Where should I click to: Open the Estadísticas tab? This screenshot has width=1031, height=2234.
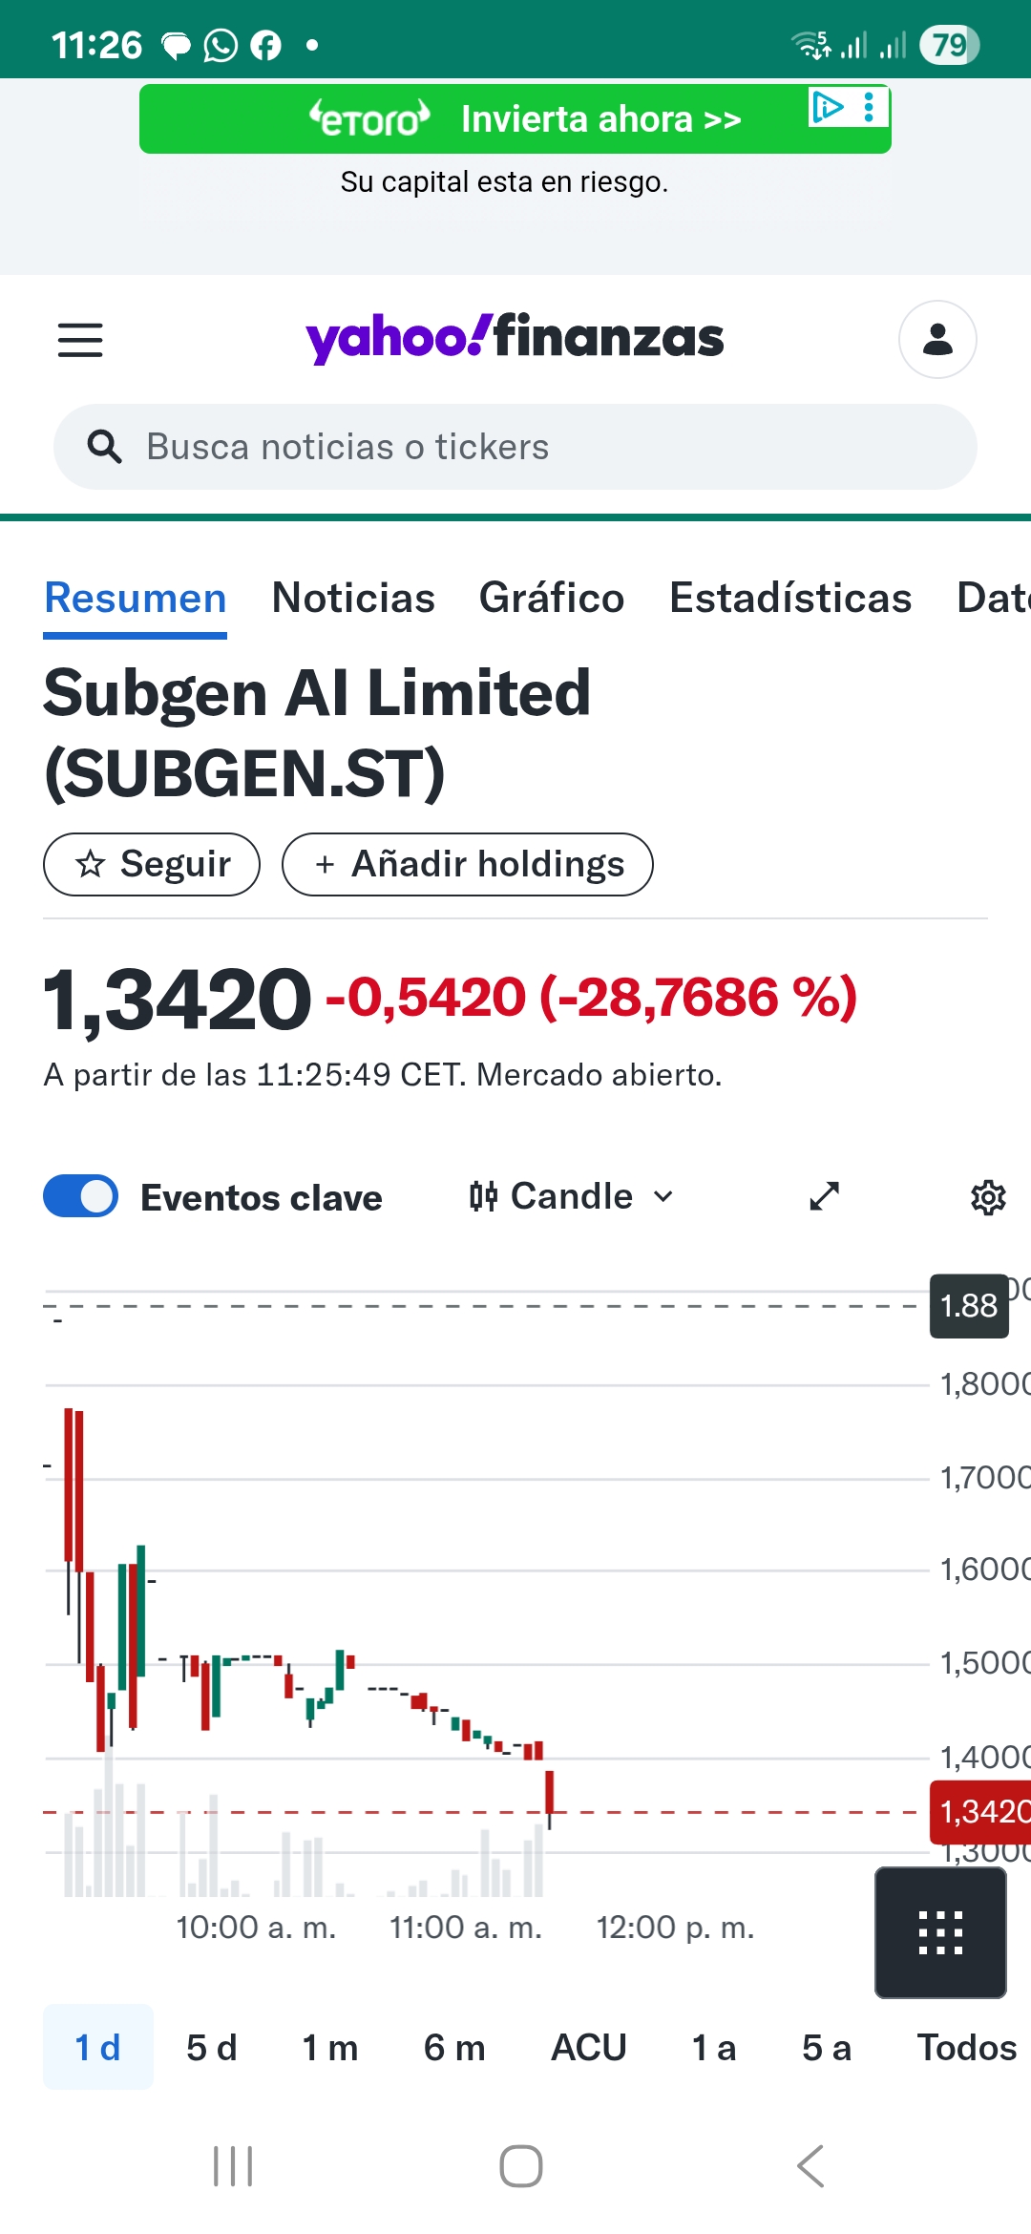[x=790, y=599]
